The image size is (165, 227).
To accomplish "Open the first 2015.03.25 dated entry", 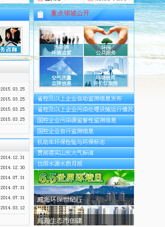I will tap(13, 89).
